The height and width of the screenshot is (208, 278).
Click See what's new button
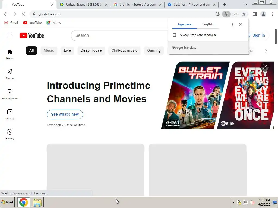click(x=65, y=115)
